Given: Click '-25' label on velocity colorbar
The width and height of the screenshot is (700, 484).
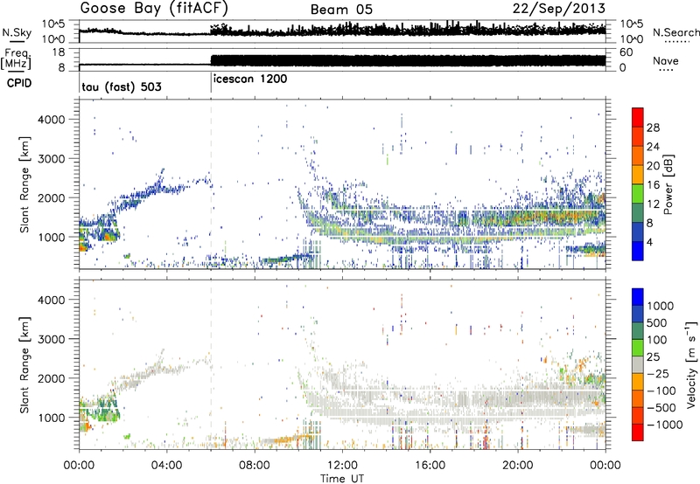Looking at the screenshot, I should click(x=658, y=373).
